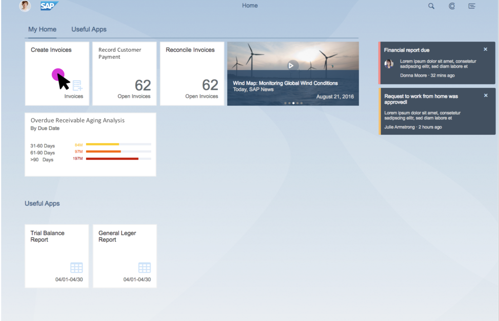This screenshot has height=321, width=499.
Task: Click the General Leger Report table icon
Action: pos(144,268)
